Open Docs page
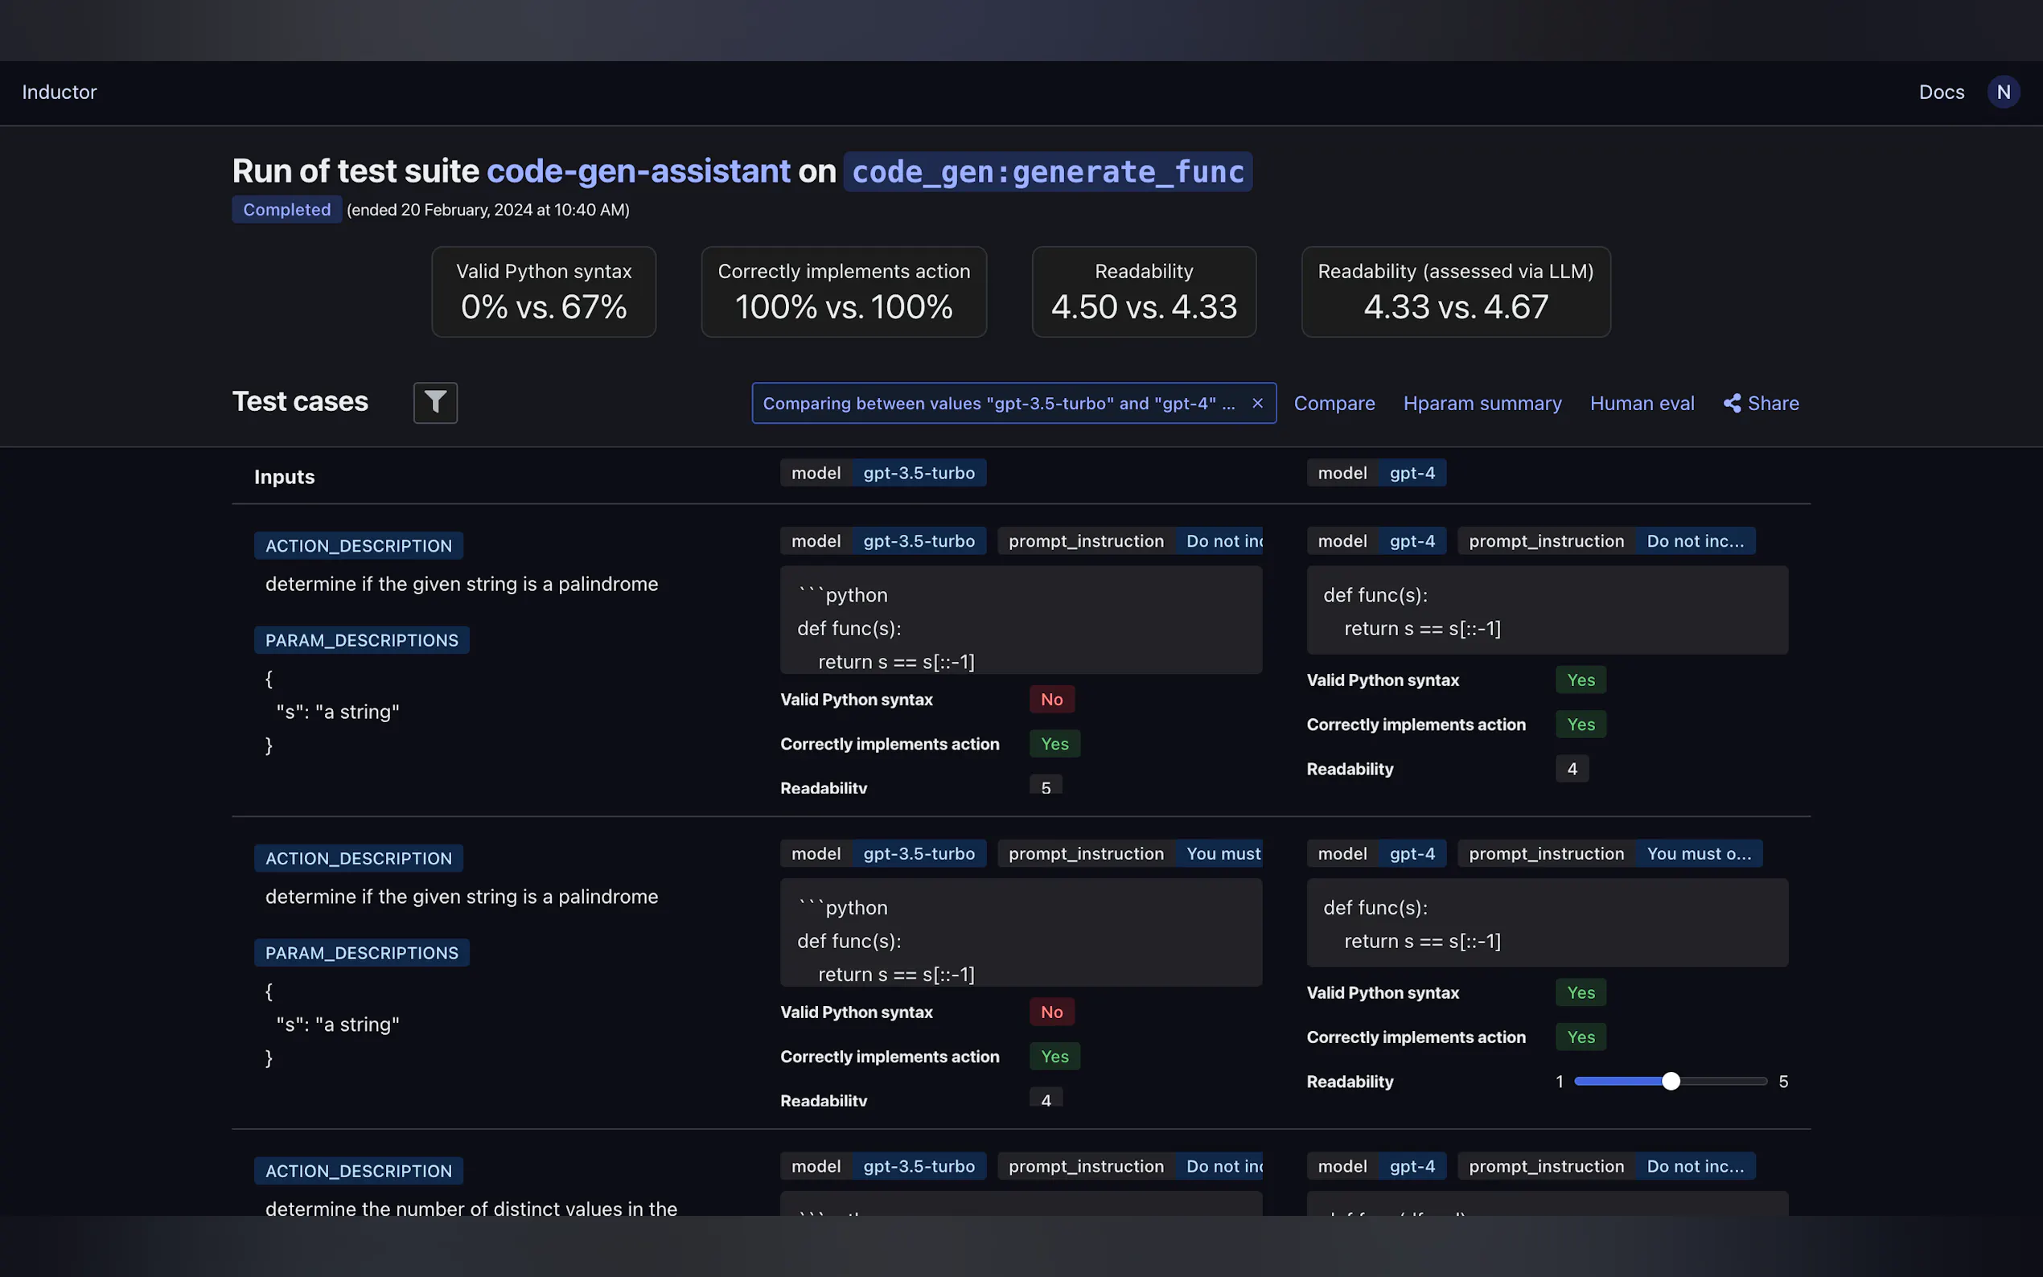The image size is (2043, 1277). point(1941,92)
